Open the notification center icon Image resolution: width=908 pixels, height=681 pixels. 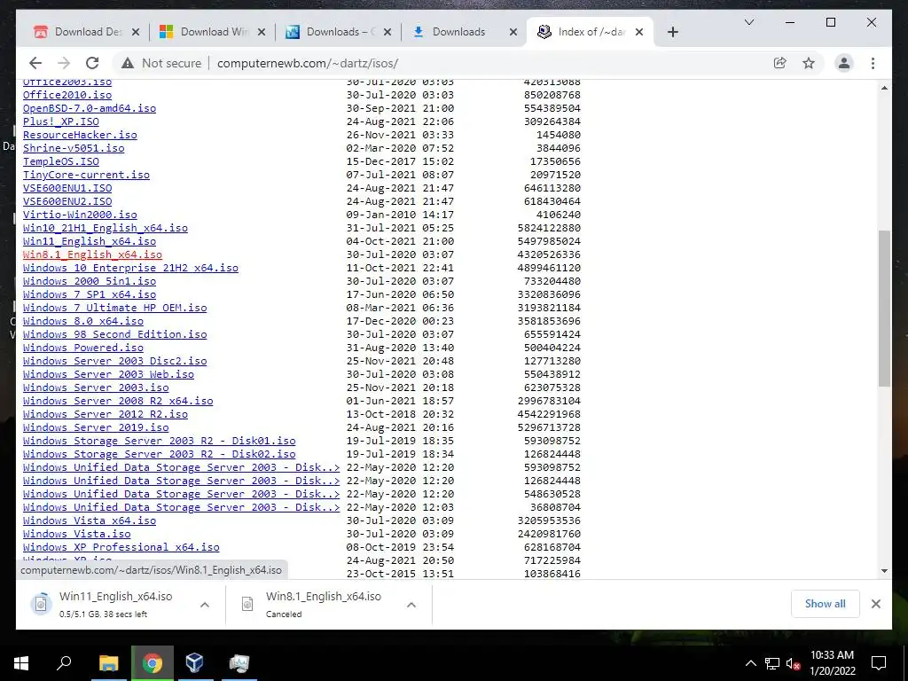coord(879,663)
